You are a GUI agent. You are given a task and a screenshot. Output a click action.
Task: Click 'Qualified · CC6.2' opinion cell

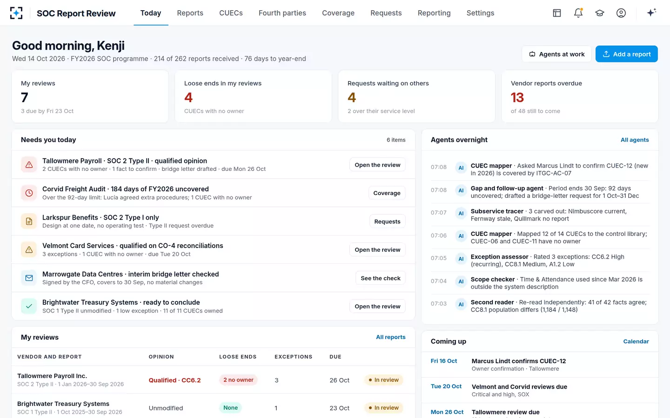(174, 380)
